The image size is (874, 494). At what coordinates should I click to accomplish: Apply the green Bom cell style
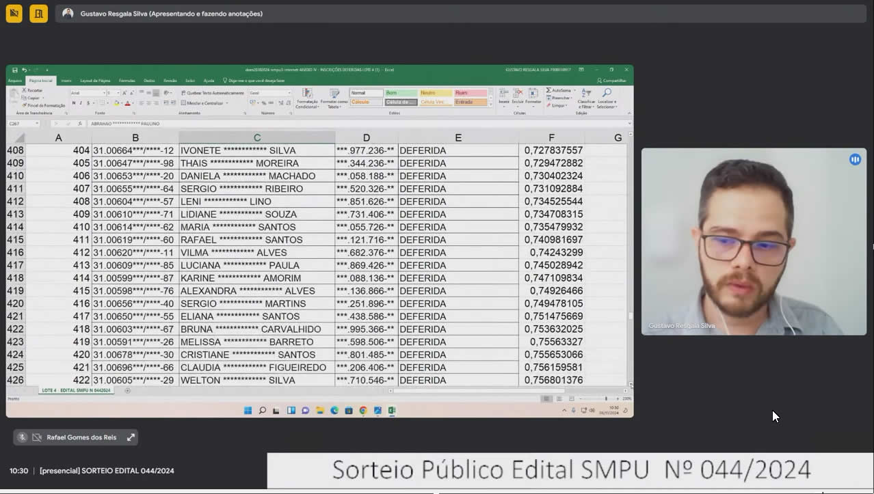pyautogui.click(x=400, y=93)
